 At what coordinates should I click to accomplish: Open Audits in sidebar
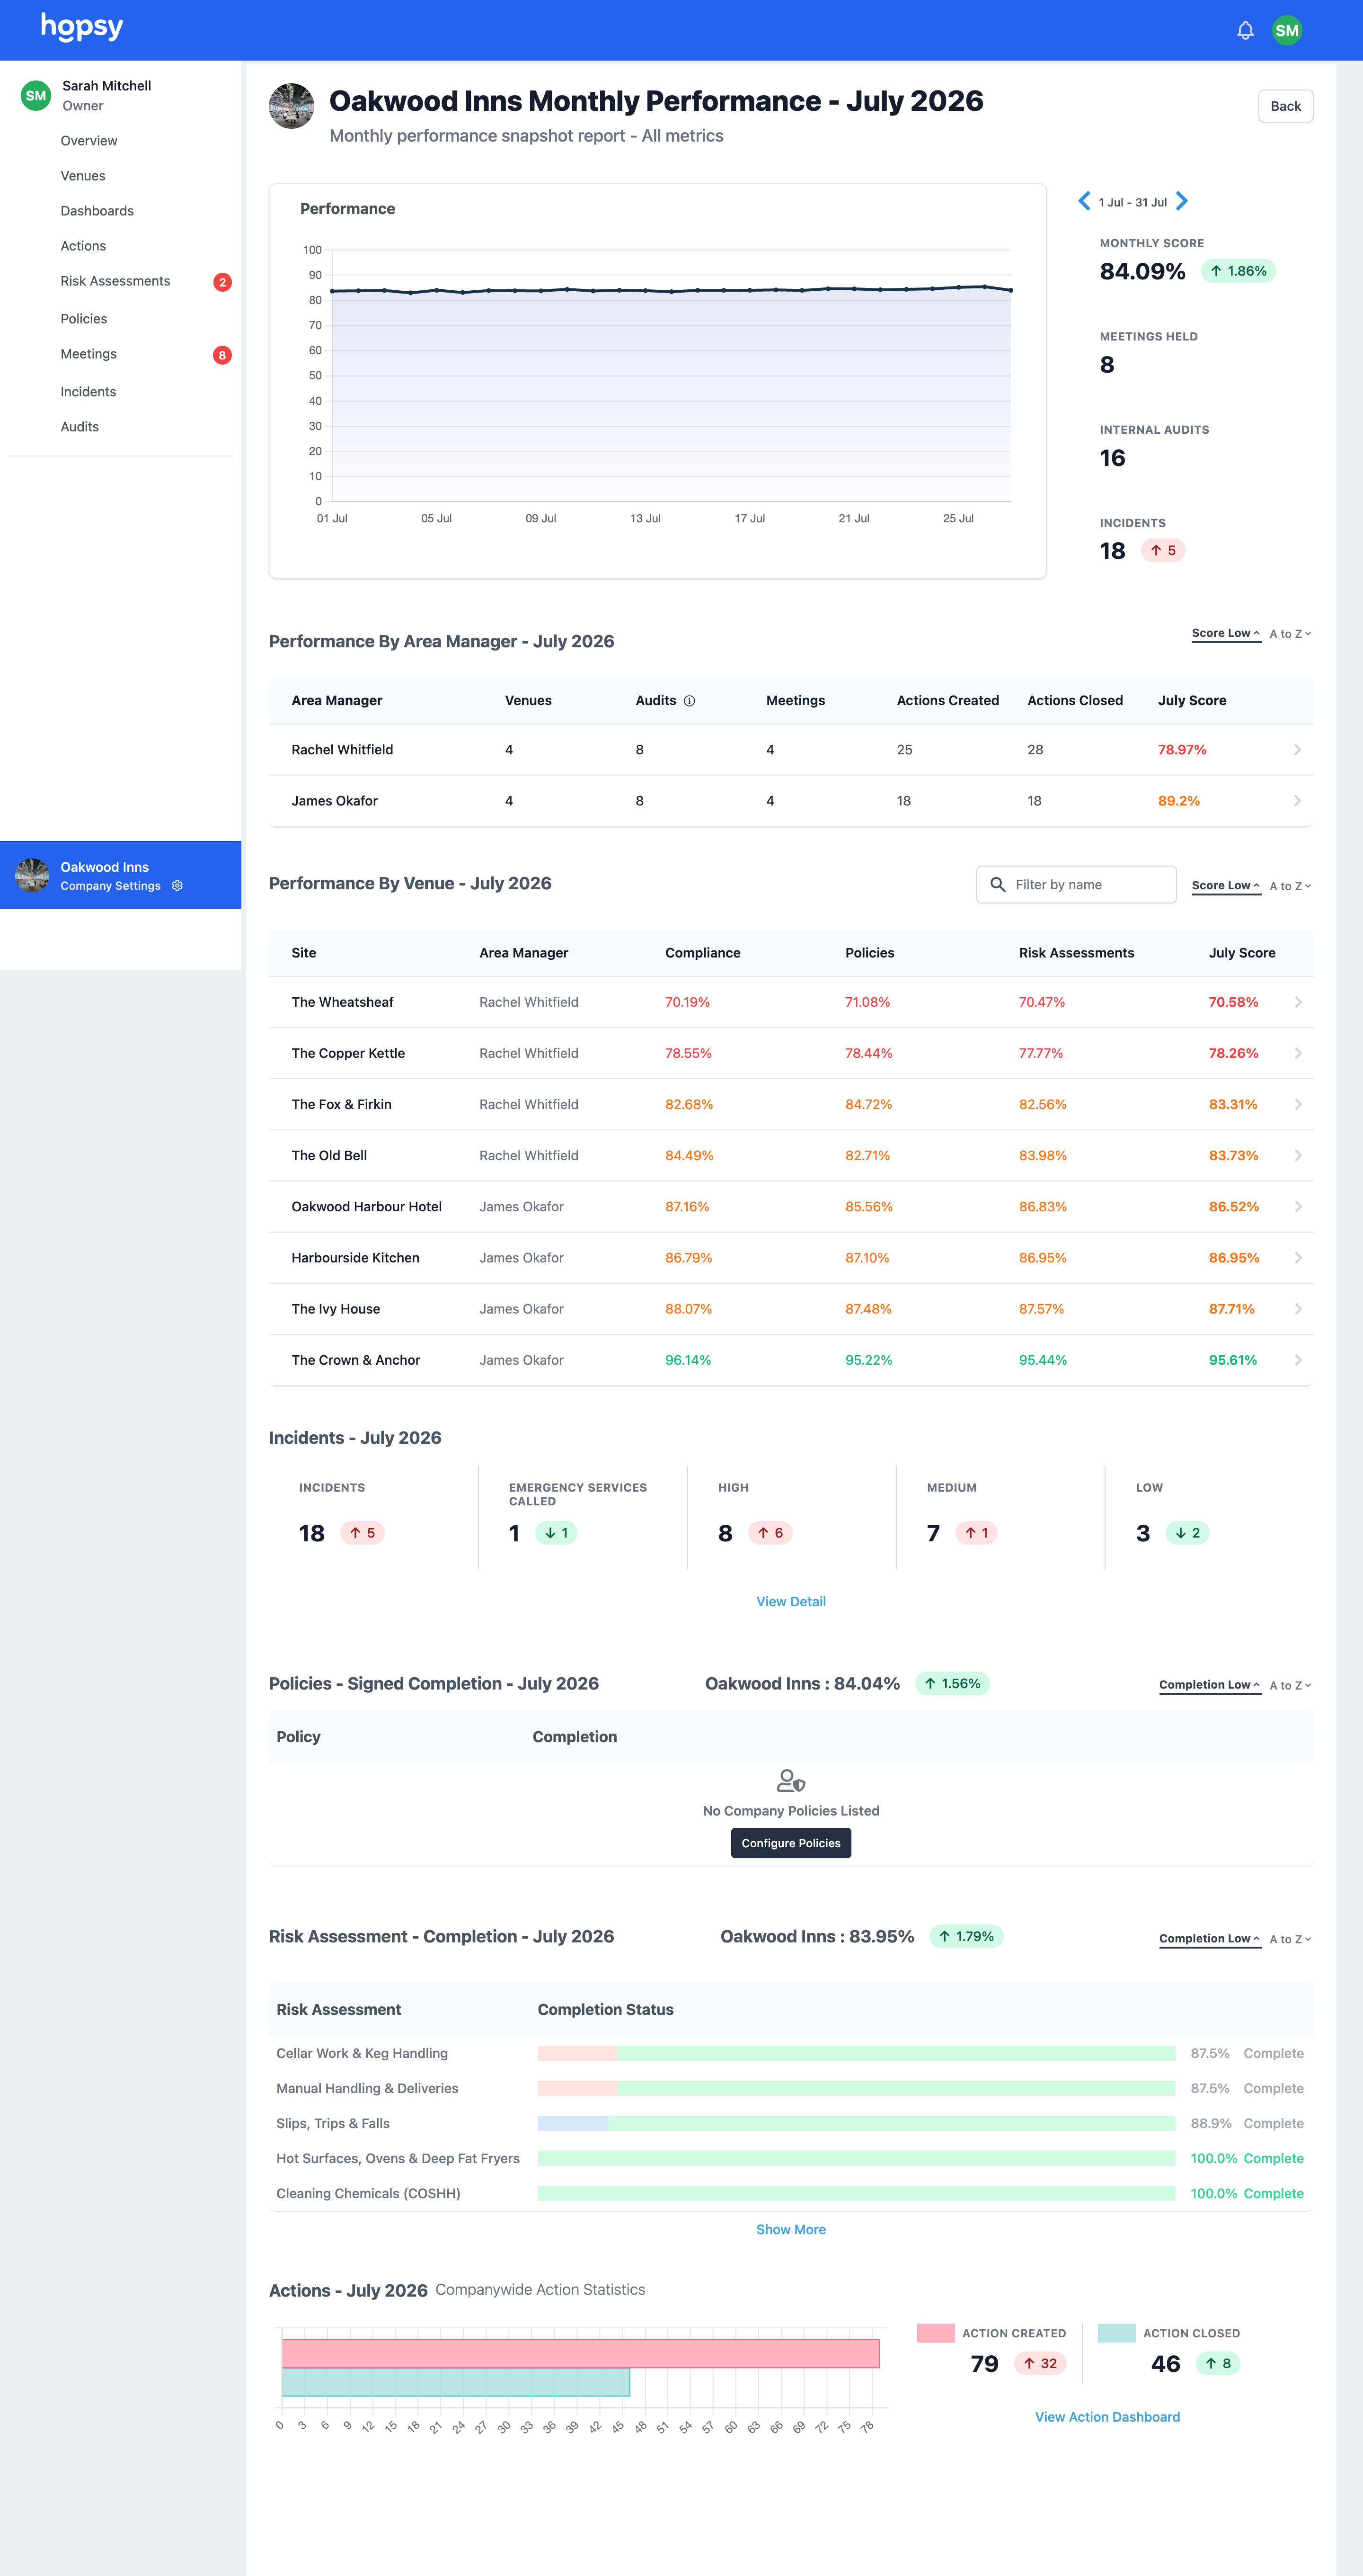pyautogui.click(x=80, y=427)
